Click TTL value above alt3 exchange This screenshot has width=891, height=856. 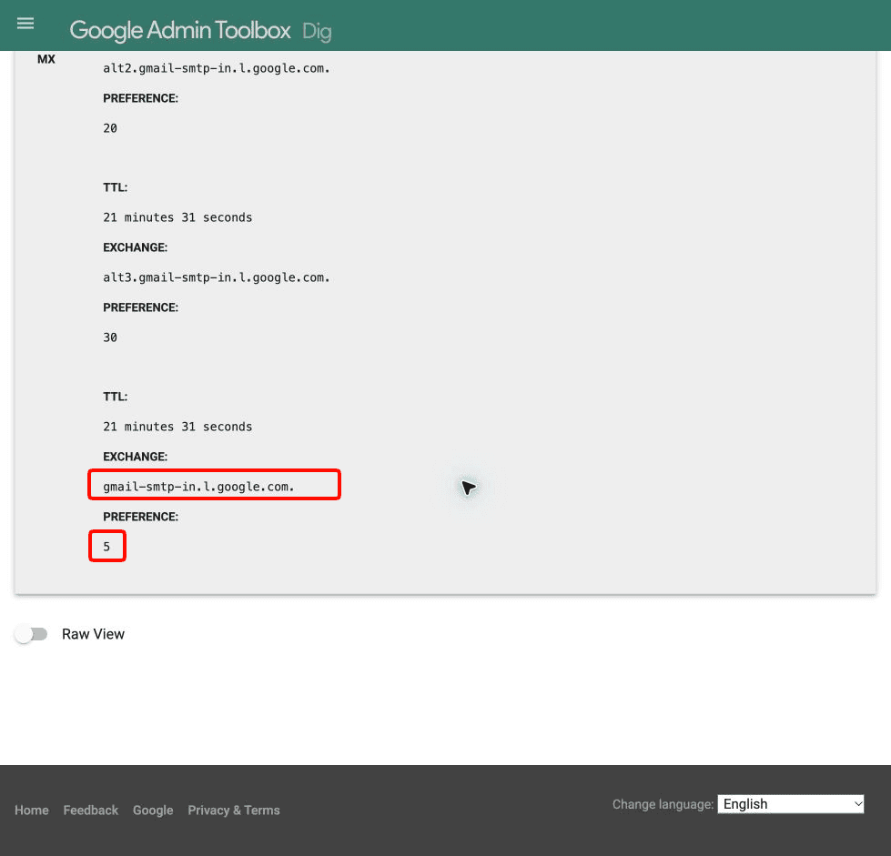[177, 217]
